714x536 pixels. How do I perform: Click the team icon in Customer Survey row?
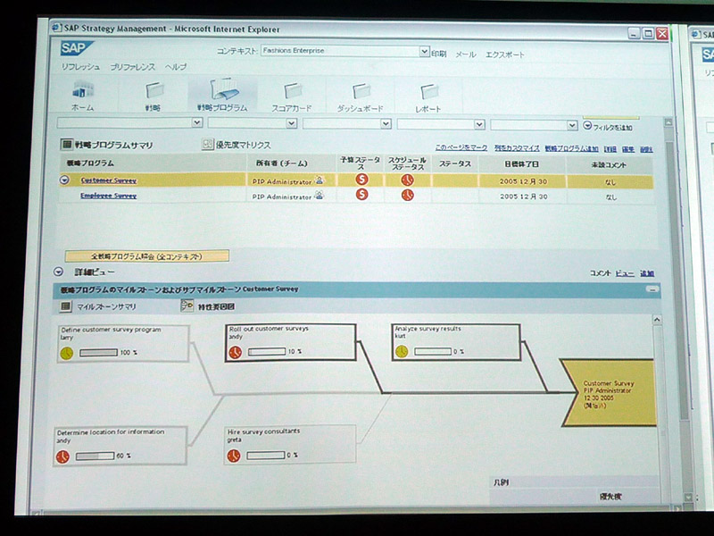point(320,180)
